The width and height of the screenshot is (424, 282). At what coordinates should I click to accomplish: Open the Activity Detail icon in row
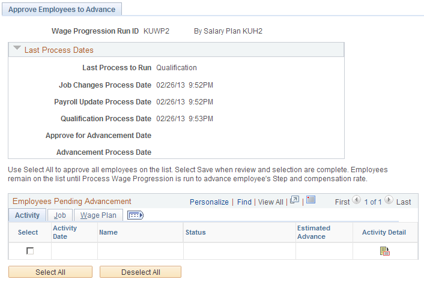384,251
